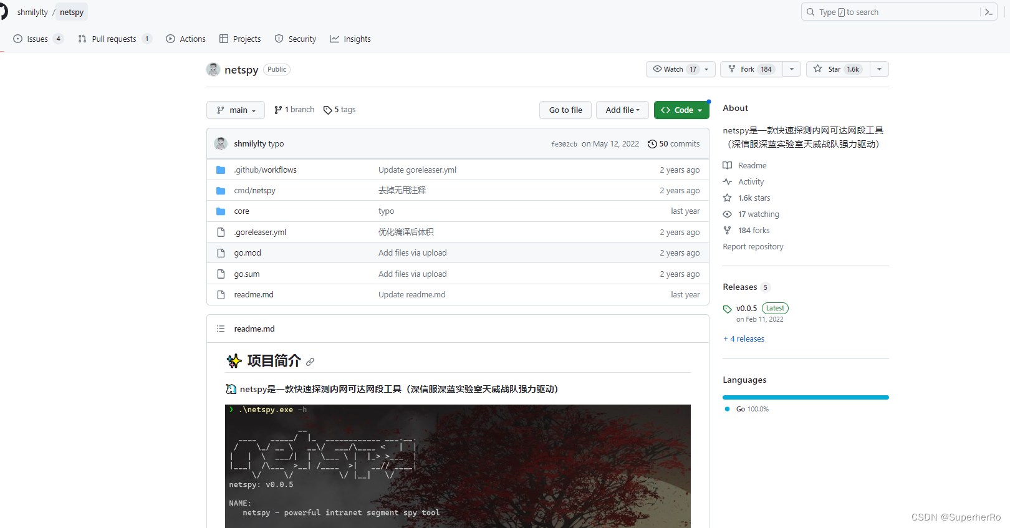Image resolution: width=1010 pixels, height=528 pixels.
Task: Open the go.mod file
Action: pyautogui.click(x=248, y=253)
